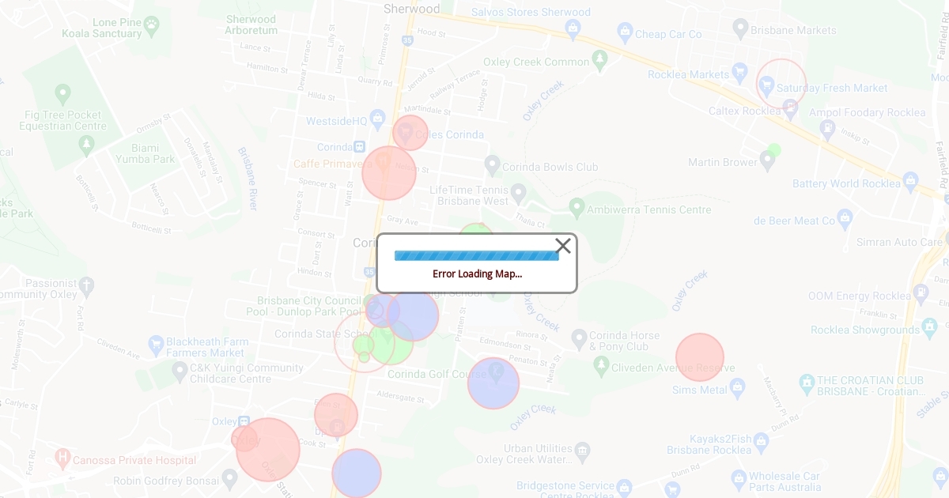This screenshot has height=498, width=949.
Task: Open Ambiwerra Tennis Centre park pin
Action: 577,208
